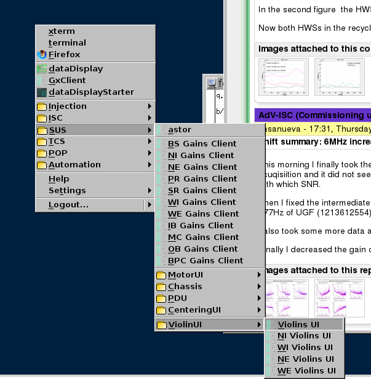Open BS Gains Client
Screen dimensions: 371x379
pyautogui.click(x=202, y=144)
